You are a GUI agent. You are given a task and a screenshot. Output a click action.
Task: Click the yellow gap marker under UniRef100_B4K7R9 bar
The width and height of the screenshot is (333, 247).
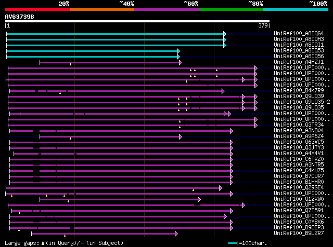pos(60,93)
